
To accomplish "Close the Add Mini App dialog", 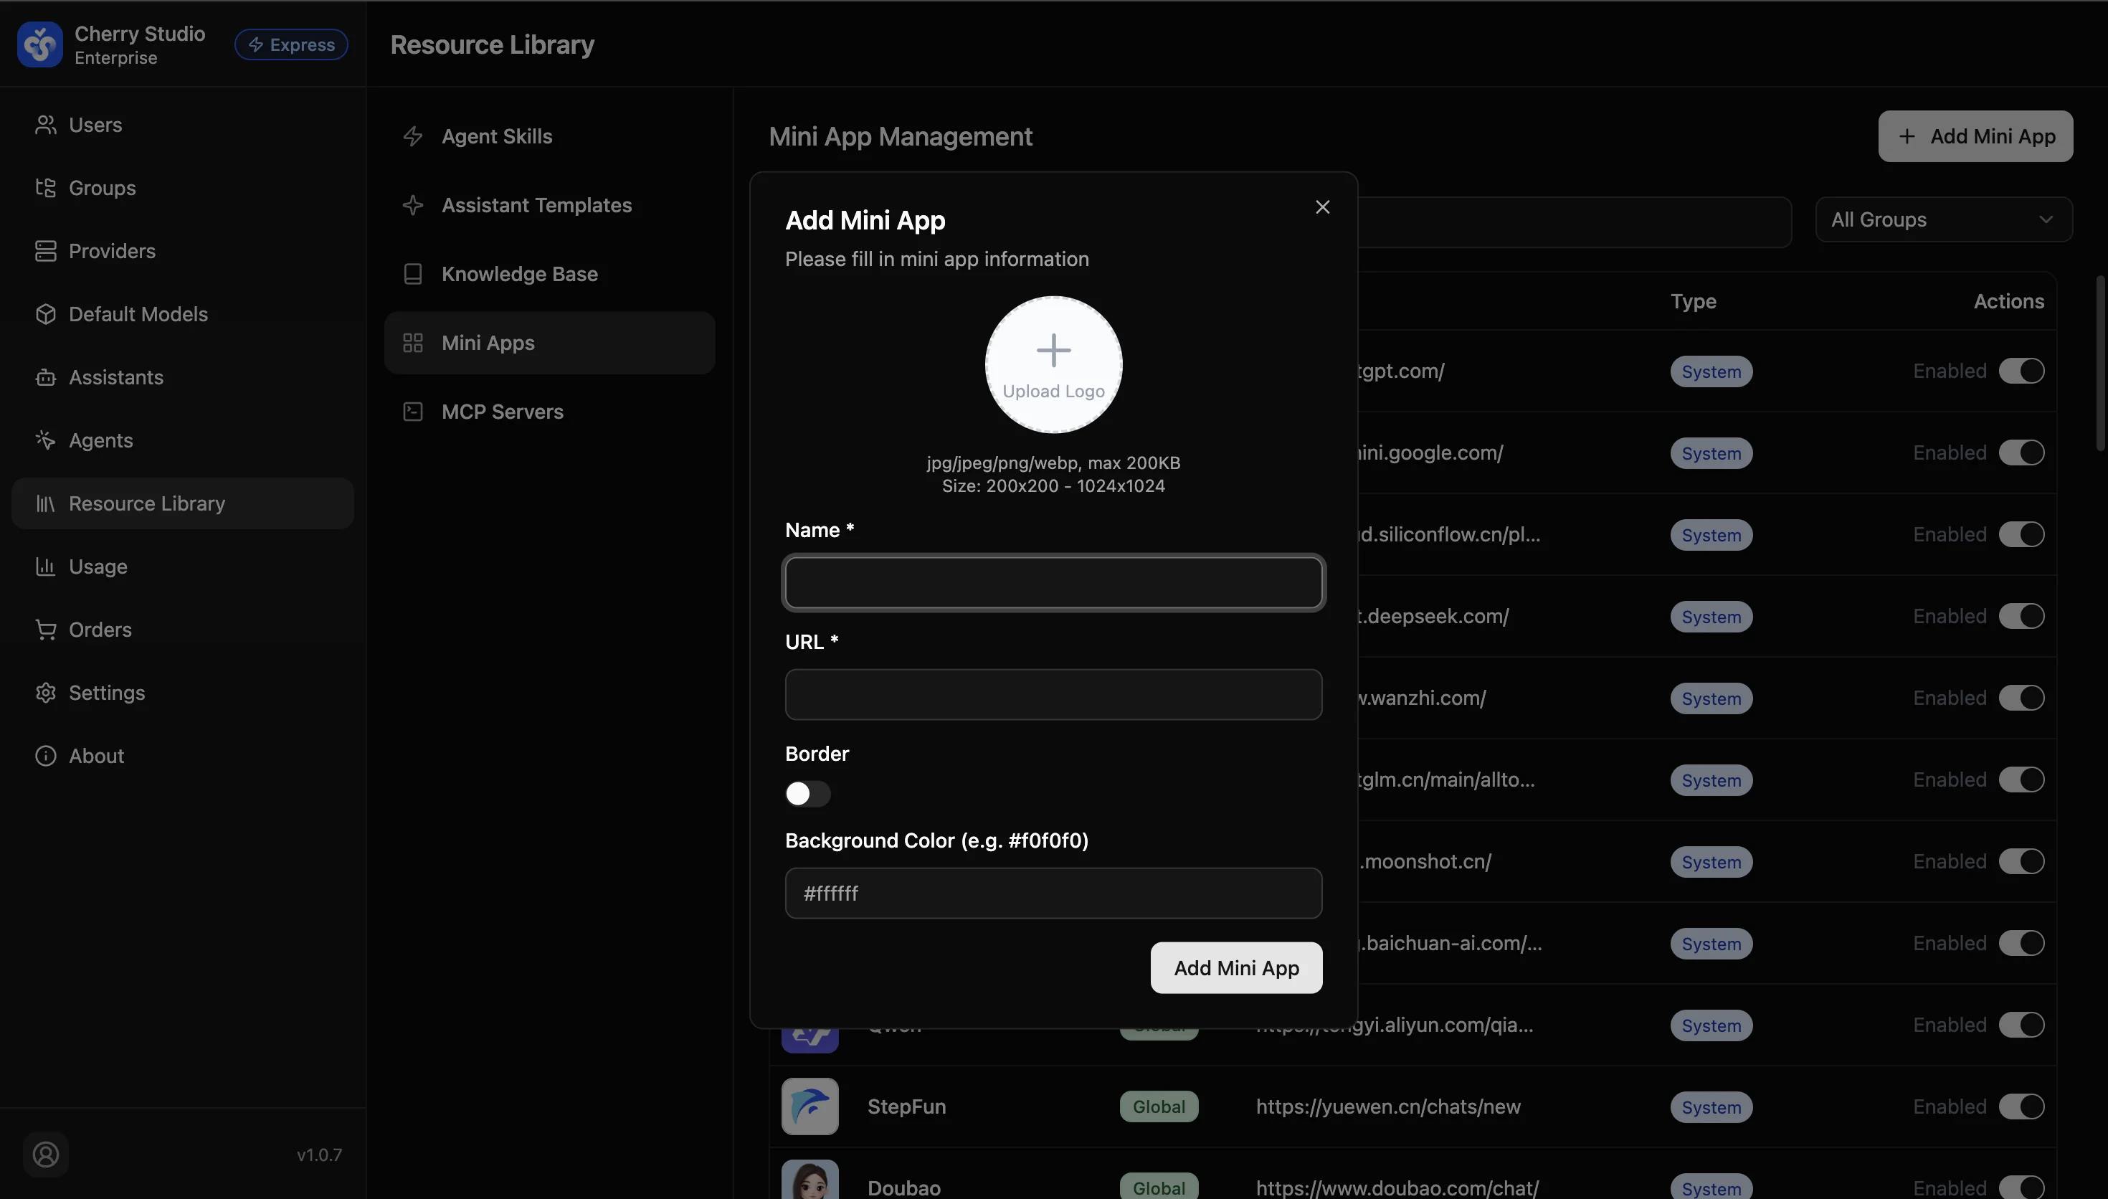I will coord(1322,207).
